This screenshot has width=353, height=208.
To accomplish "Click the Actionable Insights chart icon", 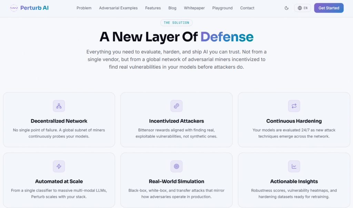I will point(294,166).
